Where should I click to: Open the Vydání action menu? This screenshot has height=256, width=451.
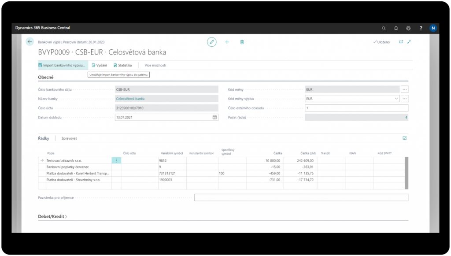(99, 65)
